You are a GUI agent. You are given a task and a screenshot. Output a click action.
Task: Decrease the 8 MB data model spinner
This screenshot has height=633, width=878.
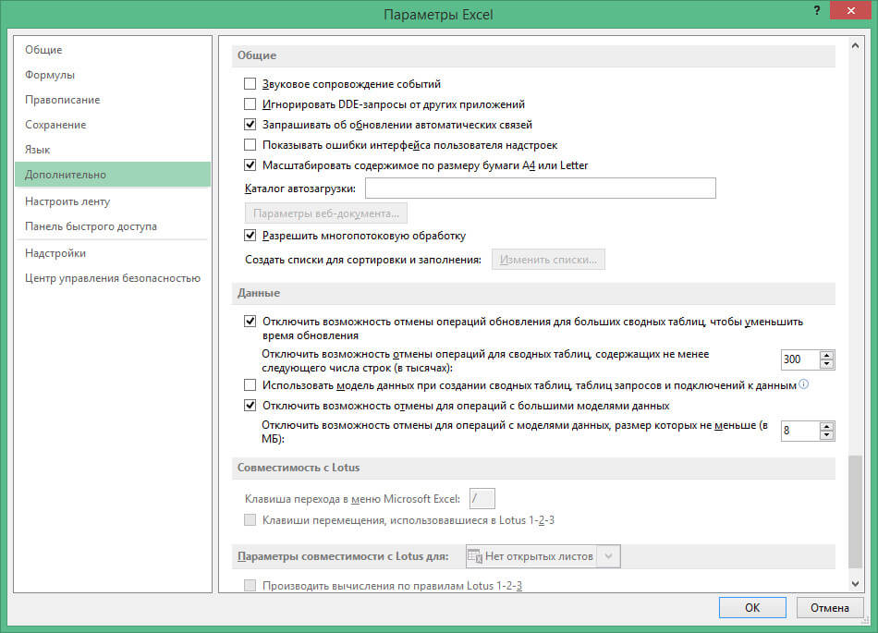coord(826,435)
